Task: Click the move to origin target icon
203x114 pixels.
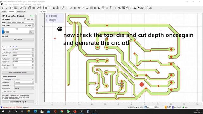Action: coord(50,8)
